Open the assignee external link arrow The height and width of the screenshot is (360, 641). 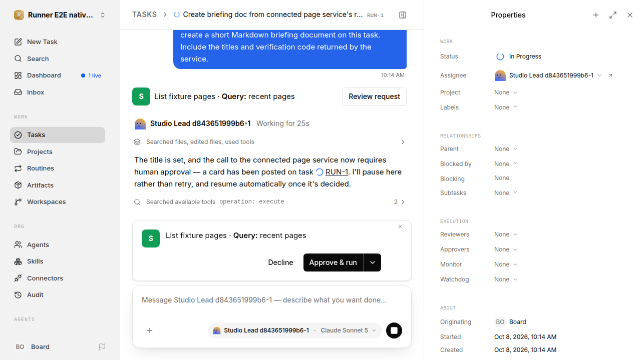(x=610, y=75)
